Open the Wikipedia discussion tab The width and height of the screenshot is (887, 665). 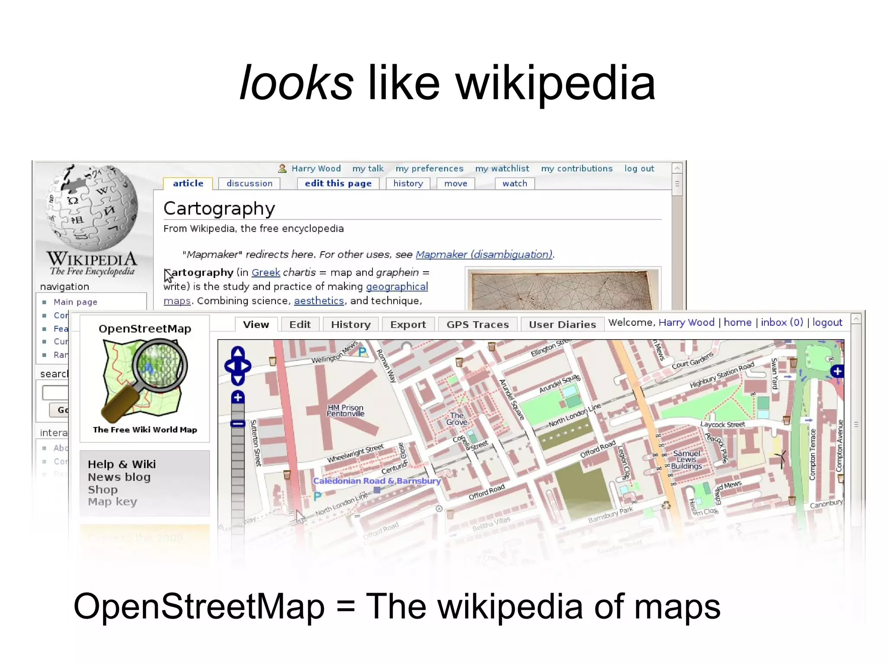(x=249, y=184)
